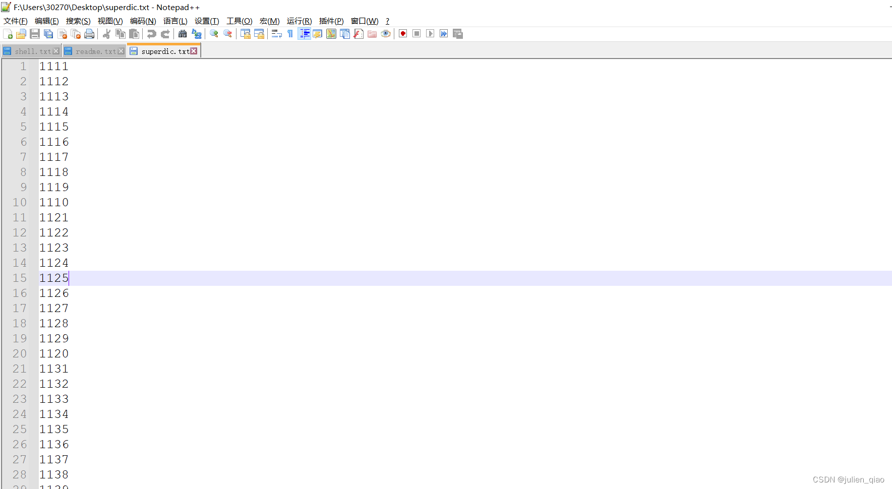Viewport: 892px width, 489px height.
Task: Toggle Word Wrap in the toolbar
Action: [276, 34]
